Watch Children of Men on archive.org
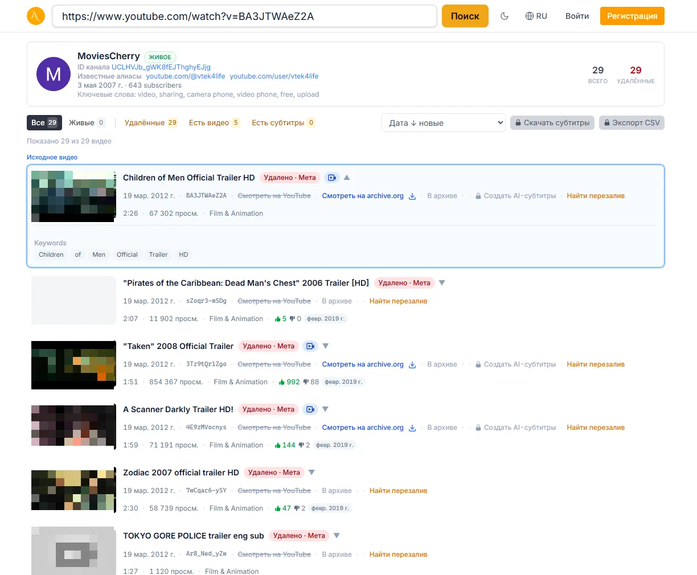The width and height of the screenshot is (697, 575). pyautogui.click(x=363, y=196)
